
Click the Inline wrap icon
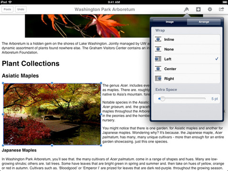(x=158, y=39)
